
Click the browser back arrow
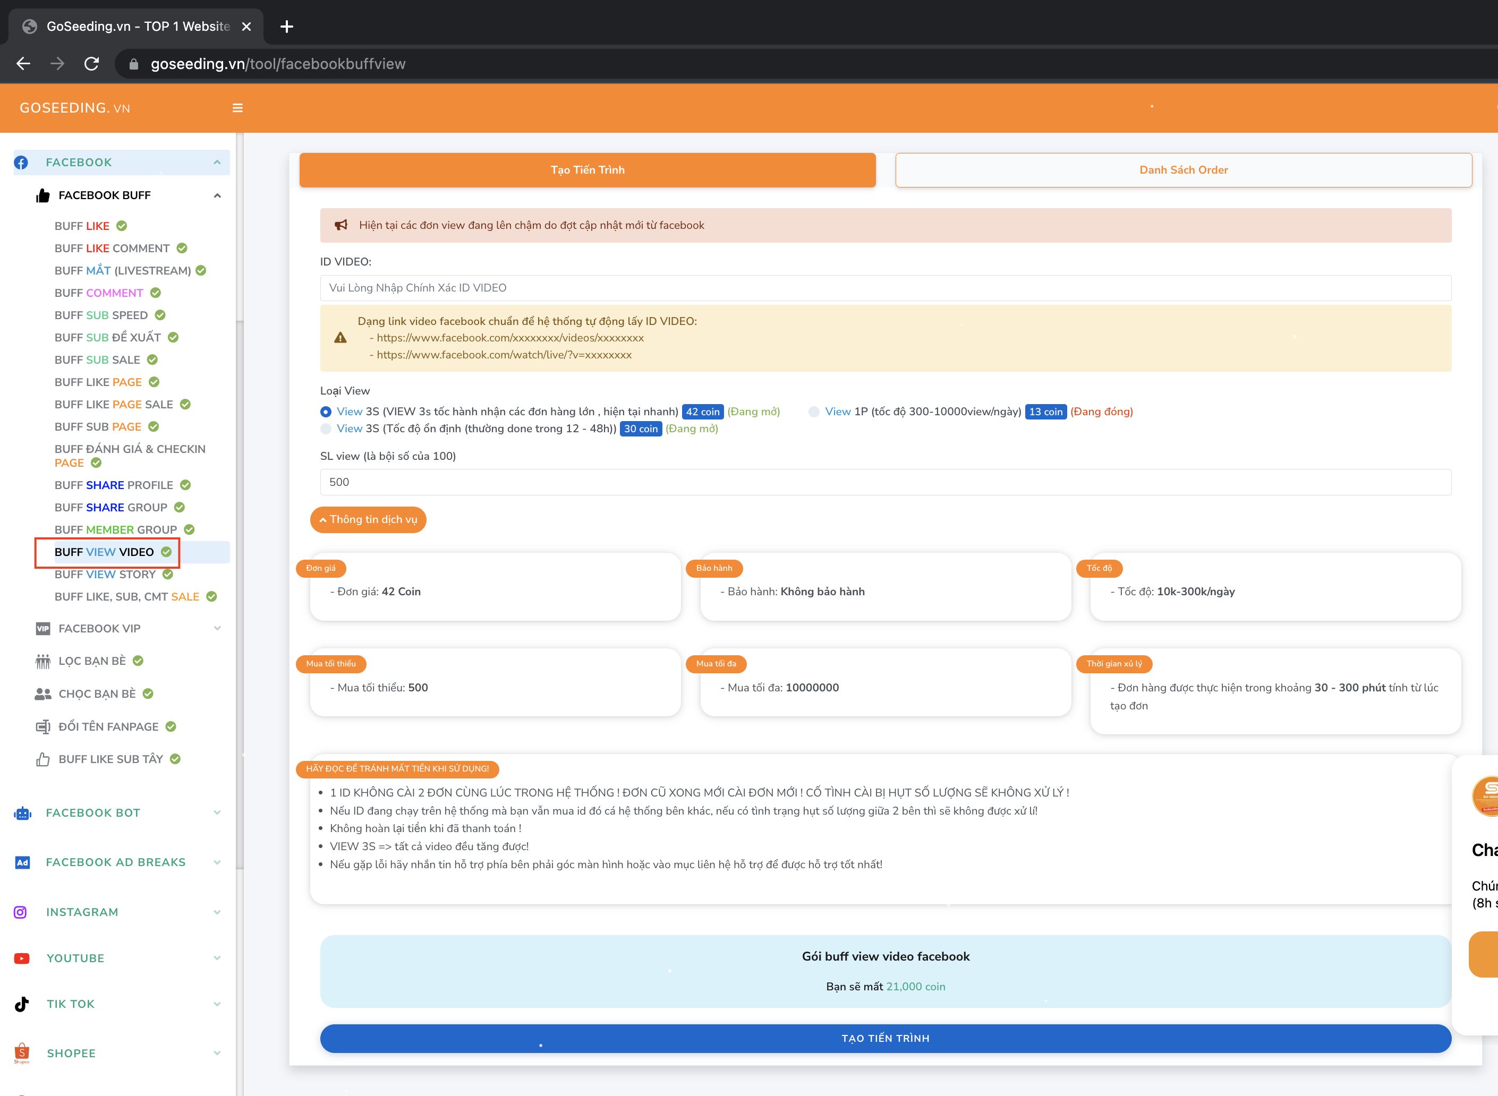(x=23, y=64)
